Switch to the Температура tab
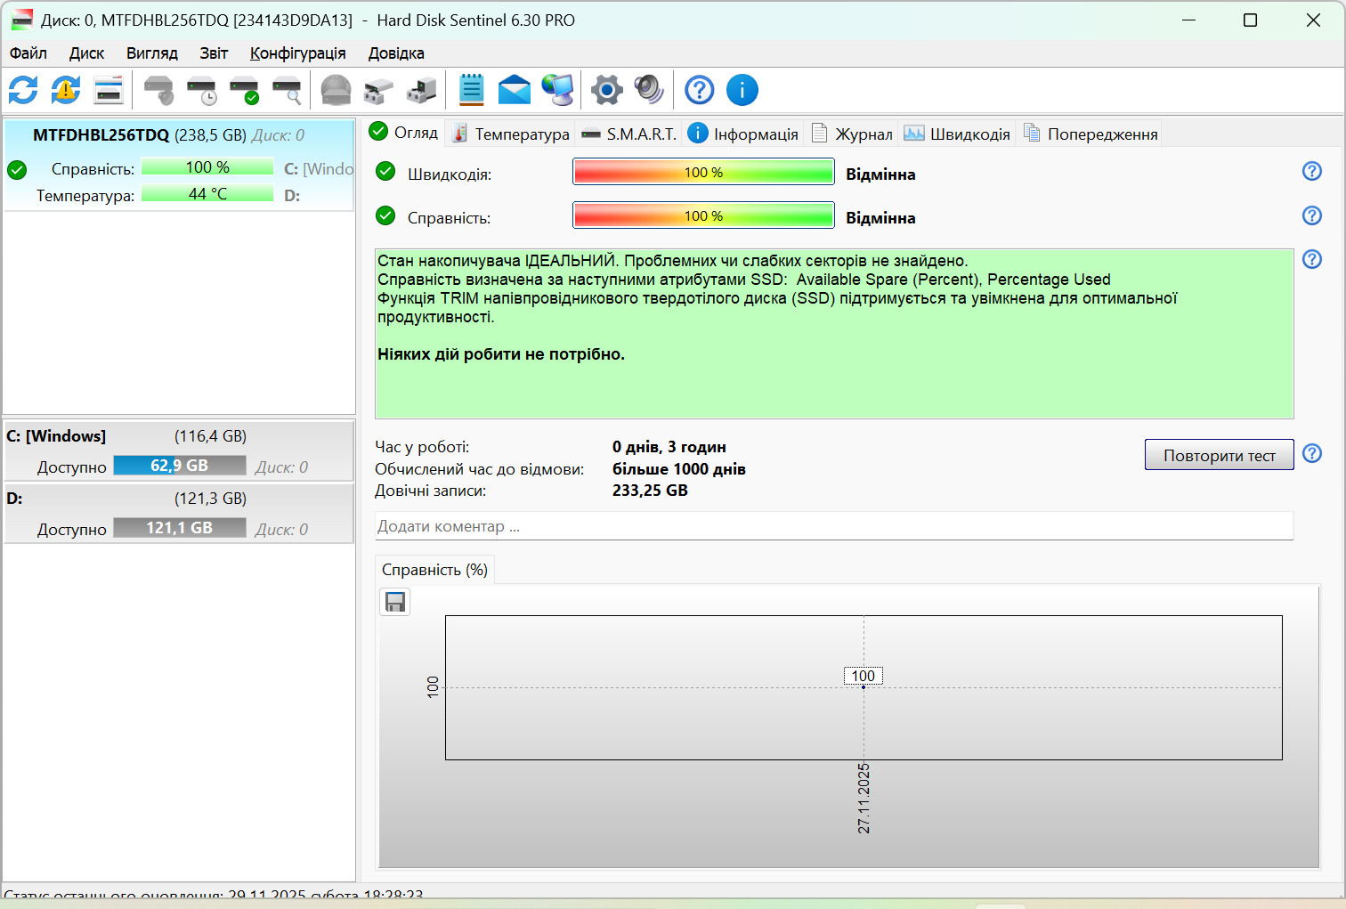The height and width of the screenshot is (909, 1346). pos(511,134)
